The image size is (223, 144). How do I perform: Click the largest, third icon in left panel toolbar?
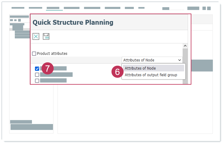[19, 20]
